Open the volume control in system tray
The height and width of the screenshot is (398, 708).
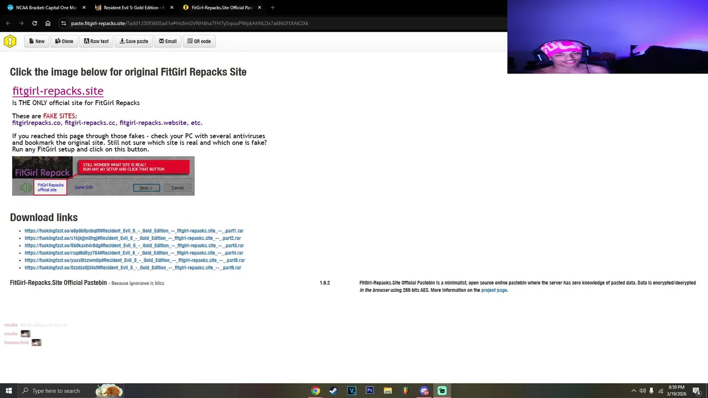643,391
